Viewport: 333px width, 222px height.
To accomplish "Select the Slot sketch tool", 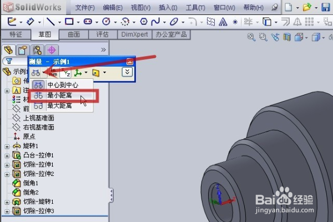I will point(88,22).
